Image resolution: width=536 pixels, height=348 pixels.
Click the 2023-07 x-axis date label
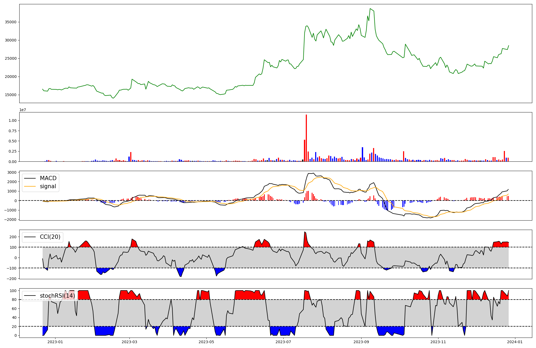point(283,342)
